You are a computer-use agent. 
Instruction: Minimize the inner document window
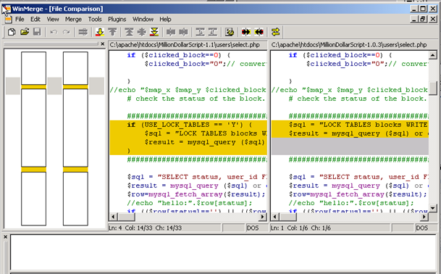(x=413, y=19)
